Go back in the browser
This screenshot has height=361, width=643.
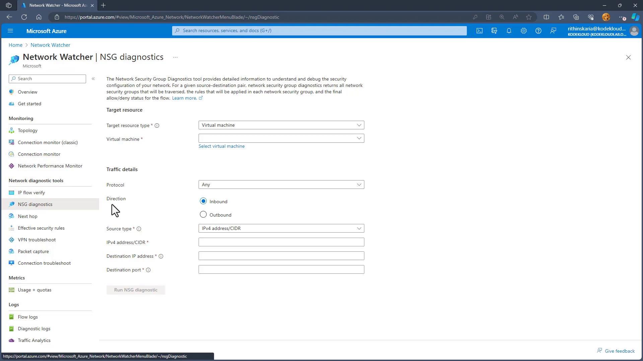[9, 17]
